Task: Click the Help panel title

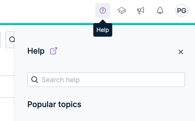Action: tap(36, 51)
